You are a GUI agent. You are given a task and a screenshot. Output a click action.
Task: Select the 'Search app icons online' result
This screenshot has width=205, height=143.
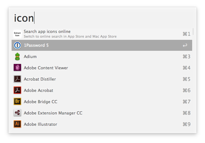[47, 32]
